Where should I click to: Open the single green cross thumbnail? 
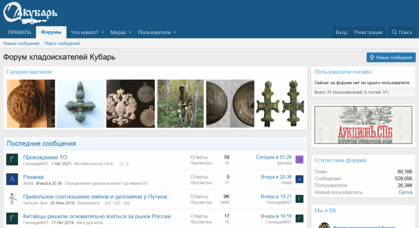point(81,103)
